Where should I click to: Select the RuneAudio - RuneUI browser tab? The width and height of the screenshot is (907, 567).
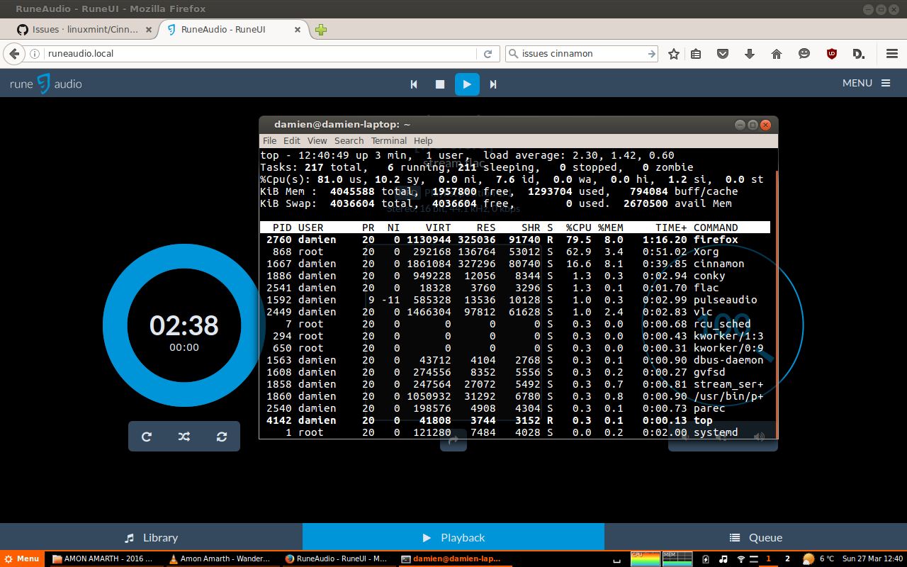(234, 30)
